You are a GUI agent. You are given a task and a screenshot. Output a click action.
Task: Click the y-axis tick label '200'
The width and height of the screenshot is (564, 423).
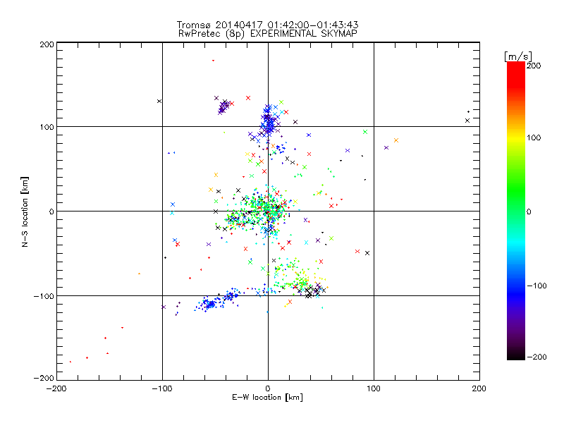(47, 44)
